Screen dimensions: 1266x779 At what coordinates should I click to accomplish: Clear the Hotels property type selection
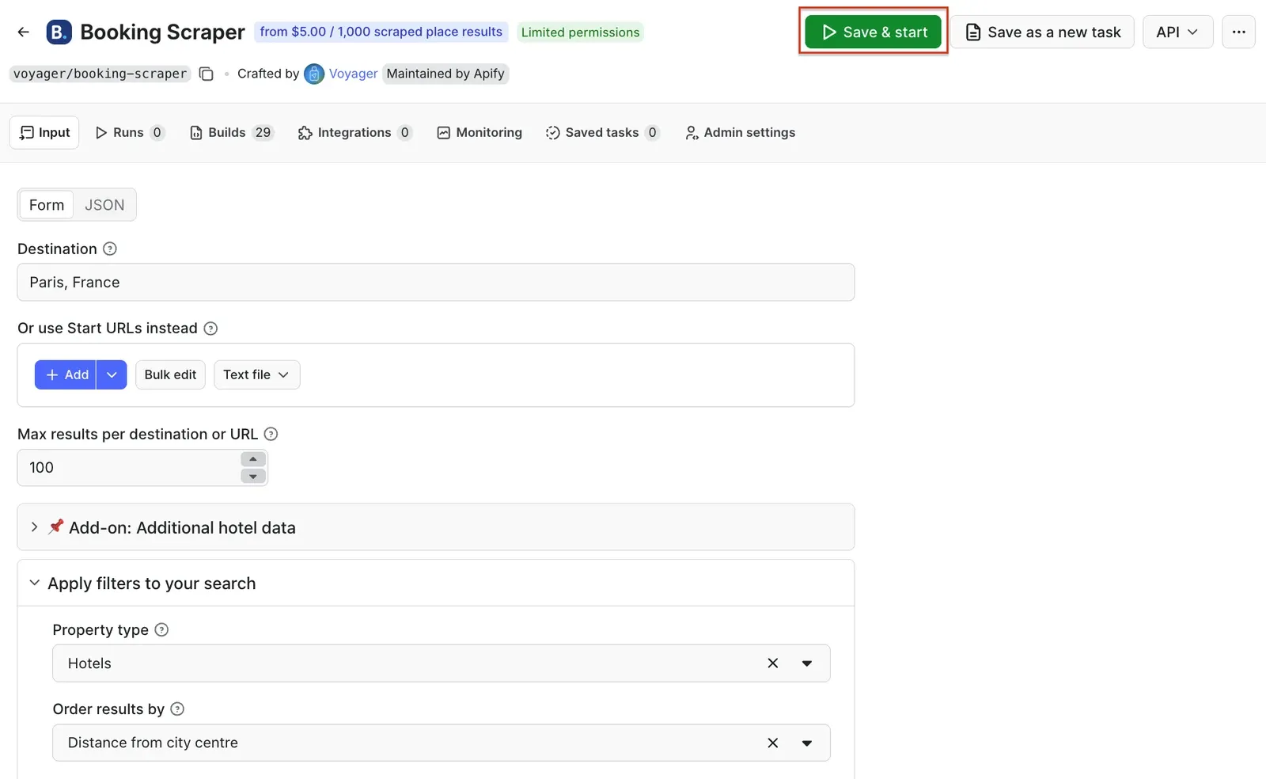(773, 663)
